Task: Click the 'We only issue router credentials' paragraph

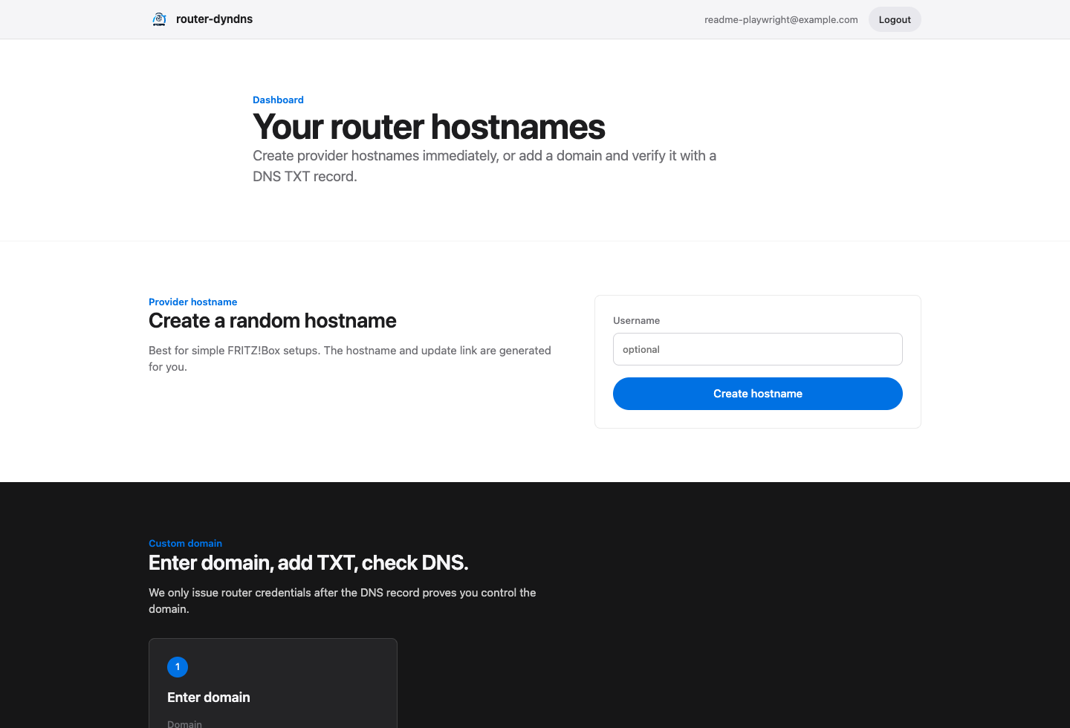Action: (x=343, y=600)
